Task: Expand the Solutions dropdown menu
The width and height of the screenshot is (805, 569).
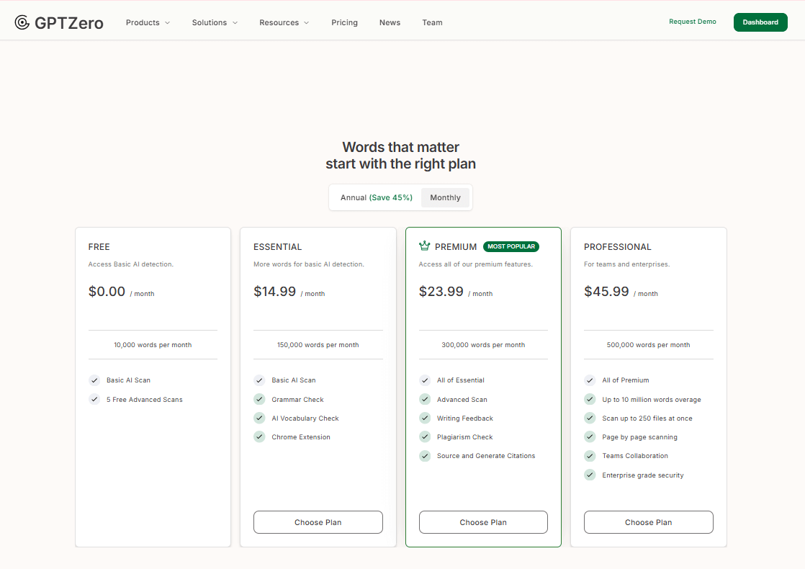Action: click(x=215, y=22)
